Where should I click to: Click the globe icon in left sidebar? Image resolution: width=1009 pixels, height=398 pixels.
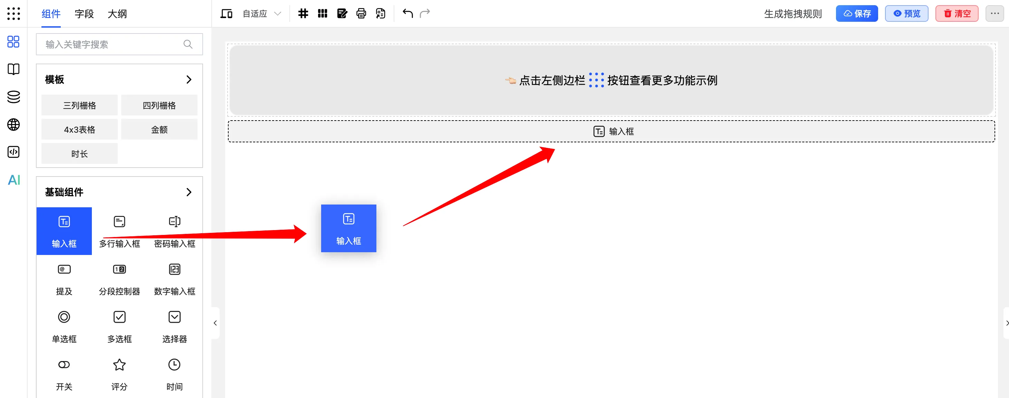pyautogui.click(x=14, y=125)
